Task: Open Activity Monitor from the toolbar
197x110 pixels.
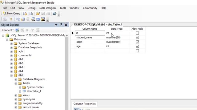Action: (54, 13)
